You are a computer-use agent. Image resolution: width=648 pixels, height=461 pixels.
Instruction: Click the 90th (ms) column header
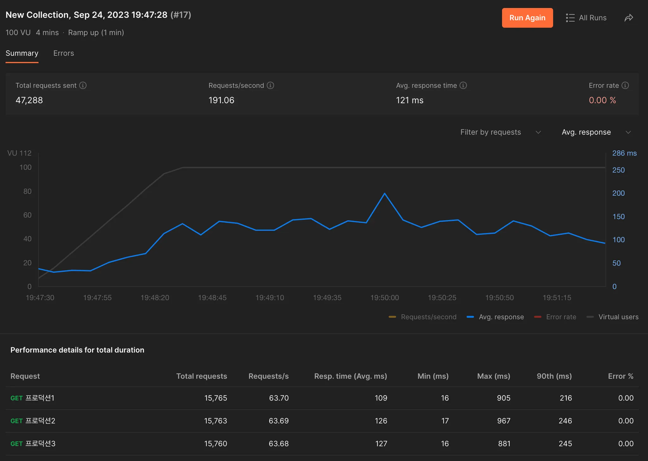click(x=554, y=376)
